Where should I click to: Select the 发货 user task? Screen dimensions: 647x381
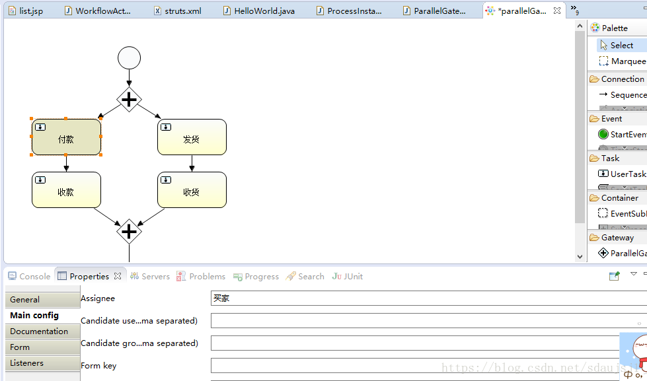coord(192,137)
